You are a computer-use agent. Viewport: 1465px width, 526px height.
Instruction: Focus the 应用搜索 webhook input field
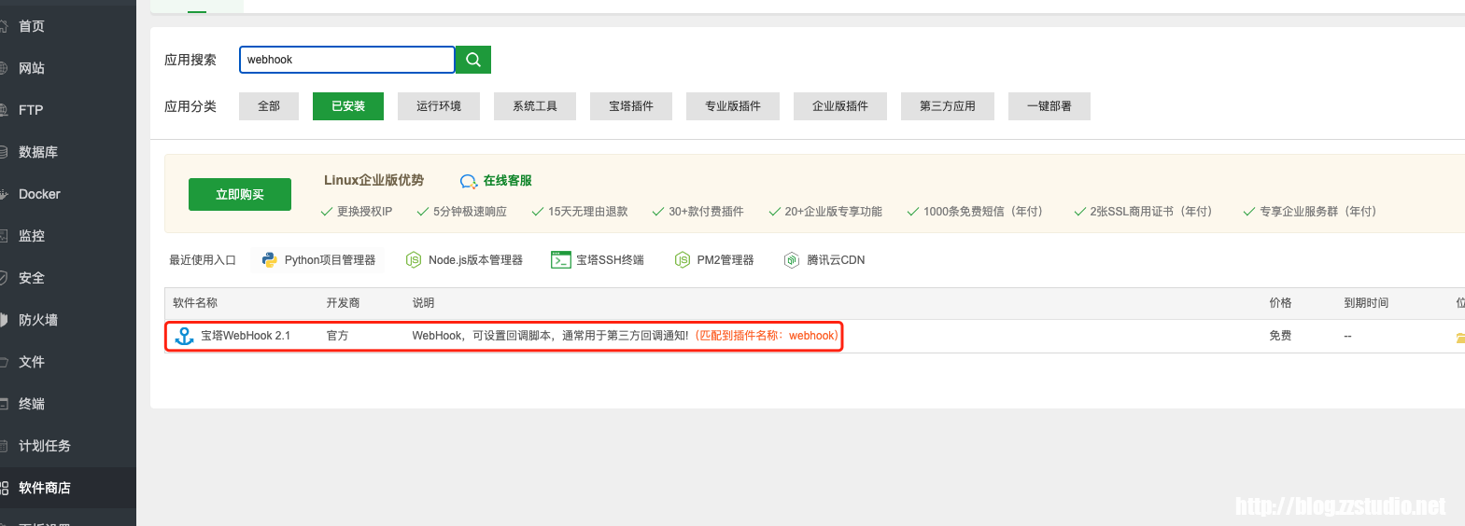point(347,60)
